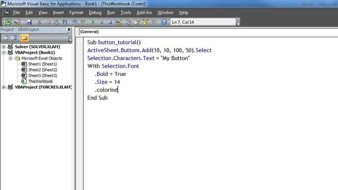Screen dimensions: 338x190
Task: Click the ActiveSheet.Buttons.Add code line
Action: 149,50
